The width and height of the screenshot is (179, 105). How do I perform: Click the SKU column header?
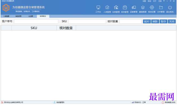[34, 28]
